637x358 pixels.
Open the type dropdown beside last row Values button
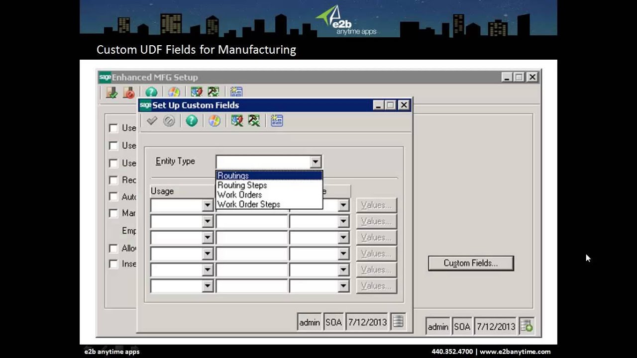343,286
